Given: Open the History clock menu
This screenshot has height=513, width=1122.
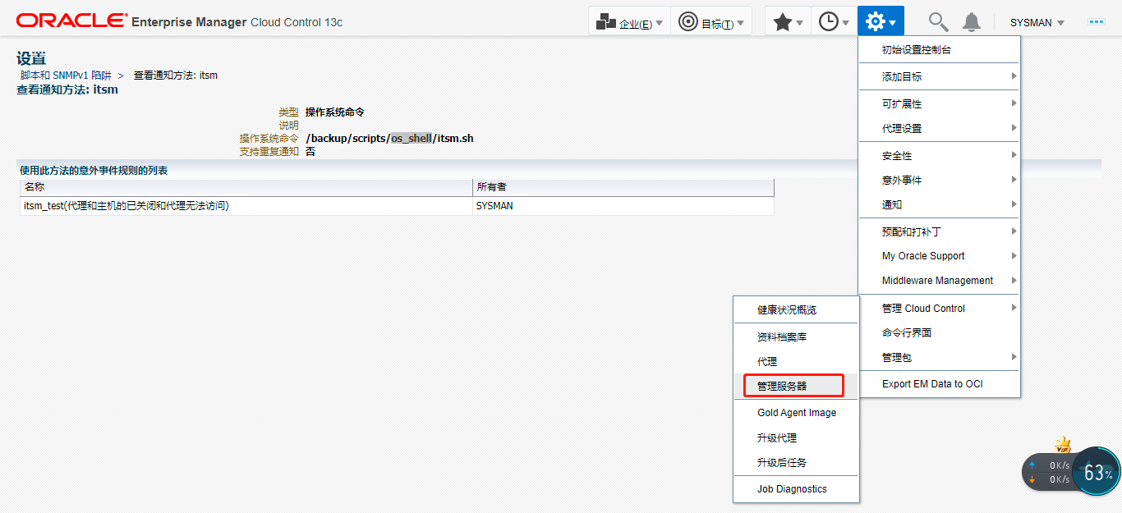Looking at the screenshot, I should [835, 22].
